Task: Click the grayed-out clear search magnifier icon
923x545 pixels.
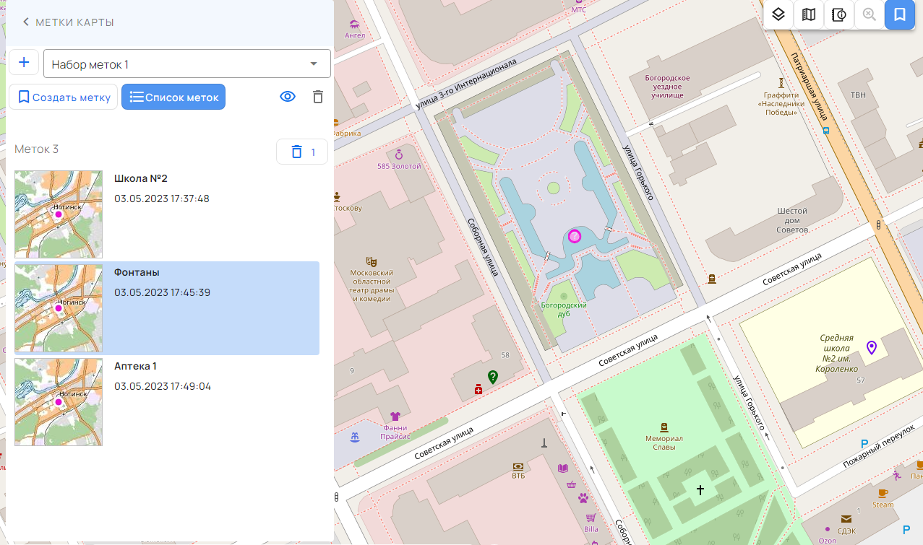Action: [870, 14]
